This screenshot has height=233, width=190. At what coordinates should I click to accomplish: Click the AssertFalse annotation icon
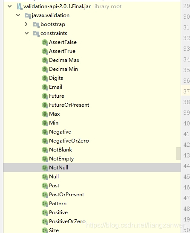45,42
